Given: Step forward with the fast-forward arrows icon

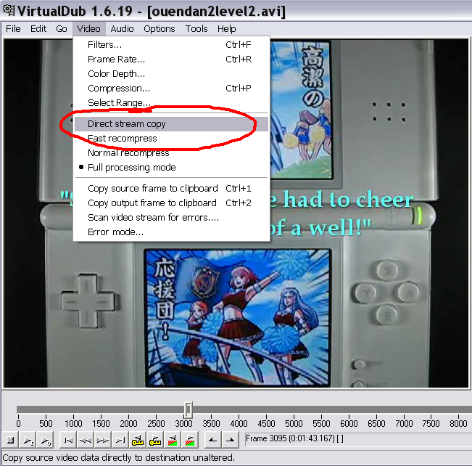Looking at the screenshot, I should click(103, 440).
